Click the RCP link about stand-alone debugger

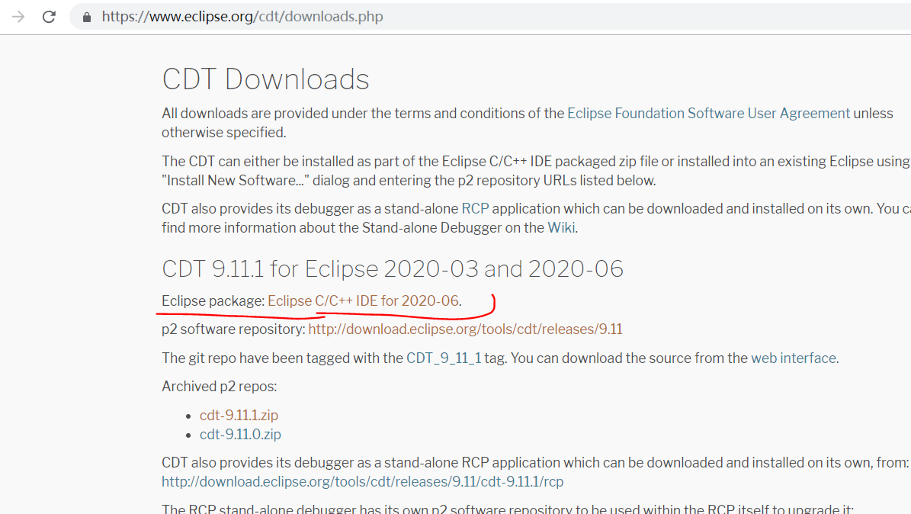coord(475,208)
